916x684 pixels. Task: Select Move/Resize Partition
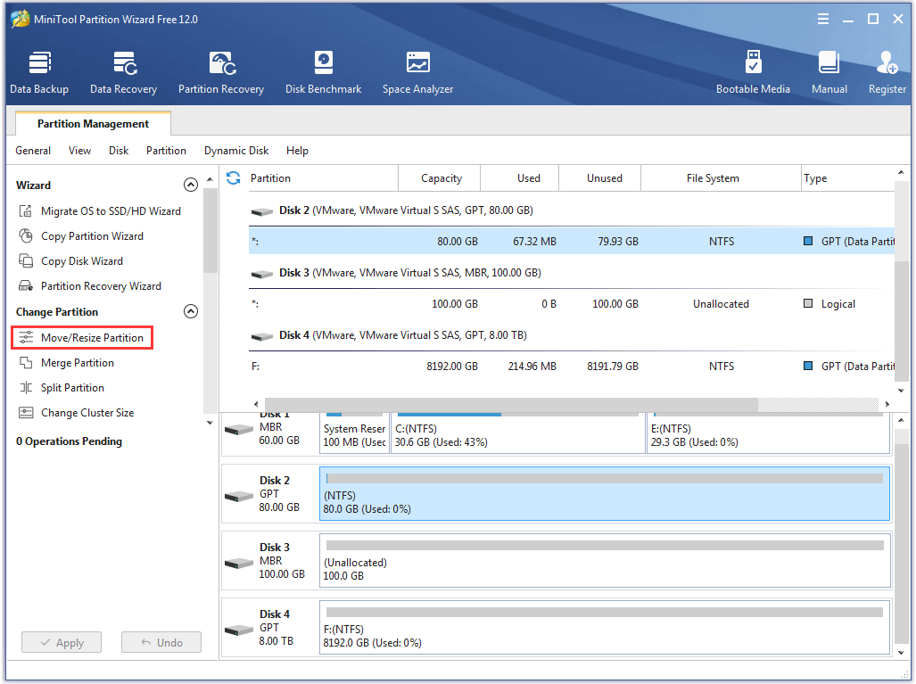coord(88,337)
